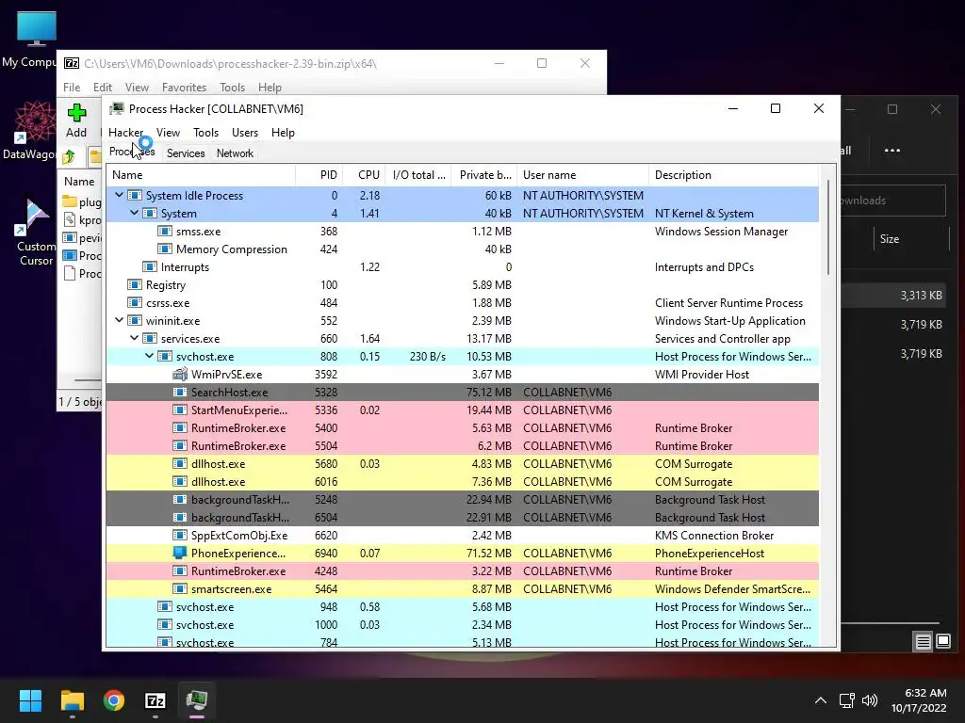This screenshot has width=965, height=723.
Task: Click the PhoneExperience process icon
Action: point(180,553)
